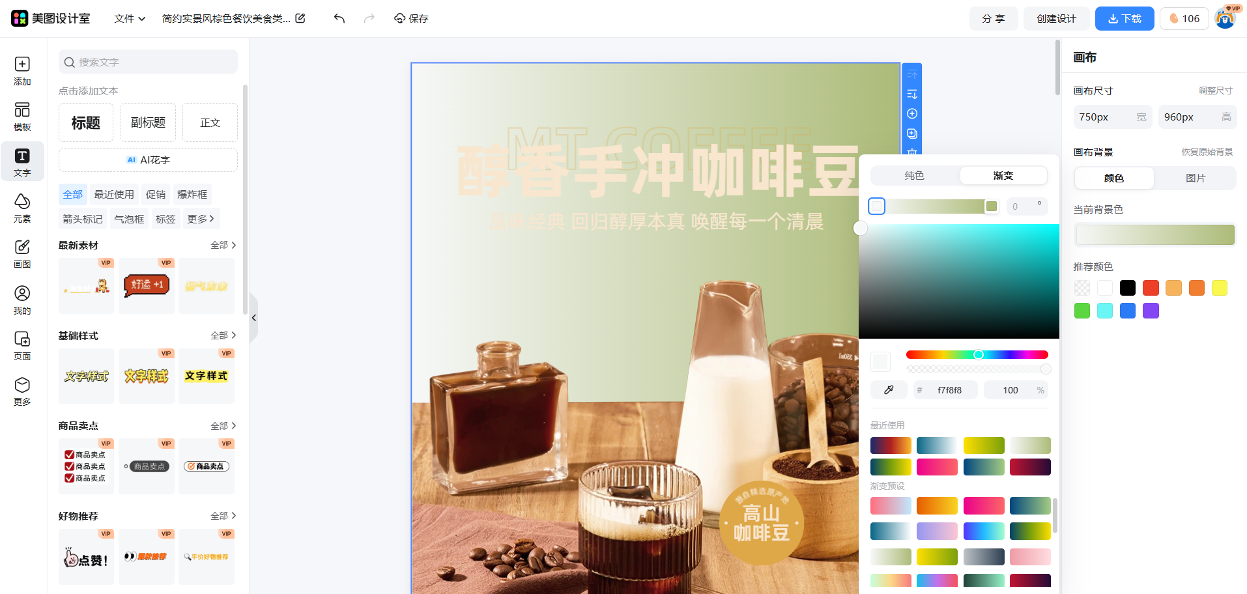
Task: Pick a color with the eyedropper tool
Action: pyautogui.click(x=889, y=390)
